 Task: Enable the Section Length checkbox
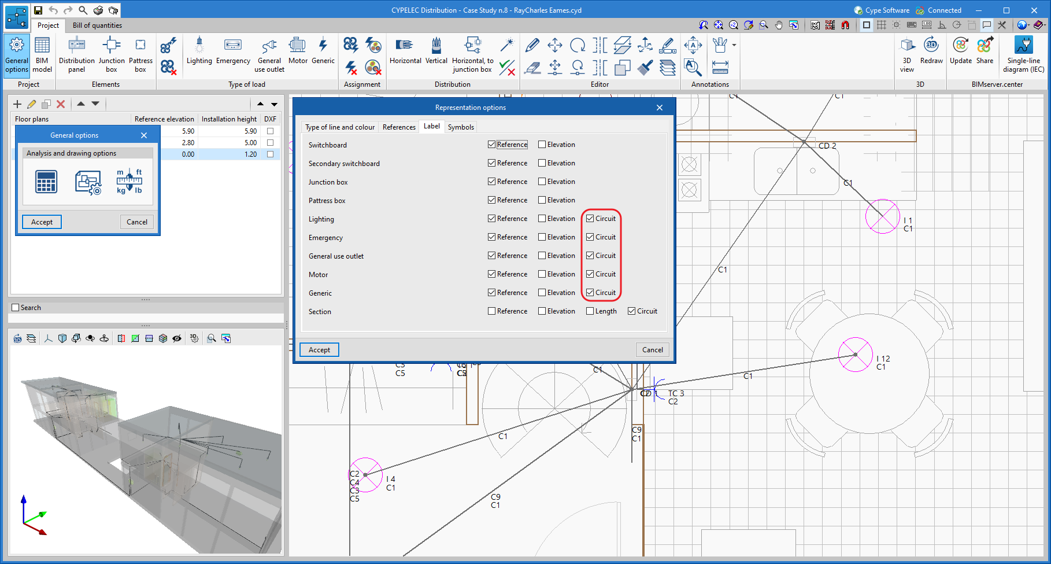point(590,311)
